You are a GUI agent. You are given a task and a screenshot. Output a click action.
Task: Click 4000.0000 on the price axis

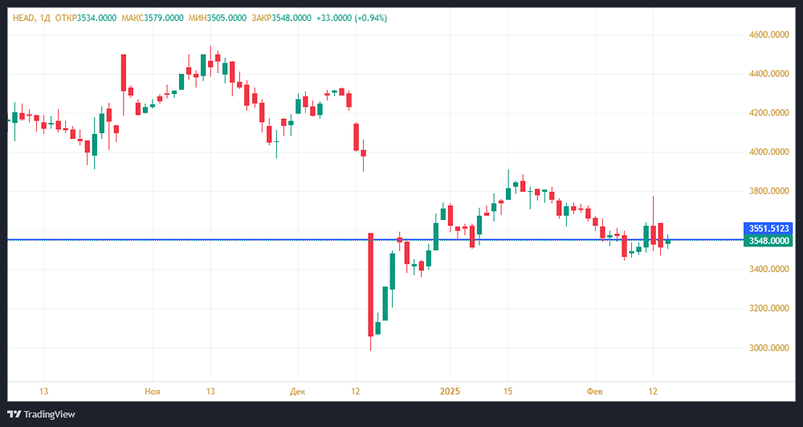[x=767, y=152]
